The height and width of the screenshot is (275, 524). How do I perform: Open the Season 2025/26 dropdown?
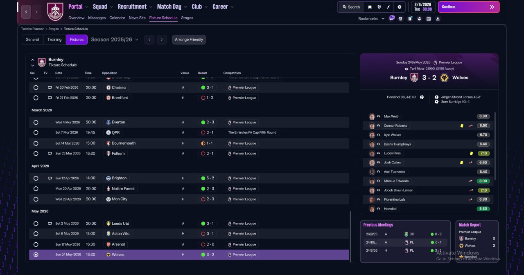pos(115,40)
